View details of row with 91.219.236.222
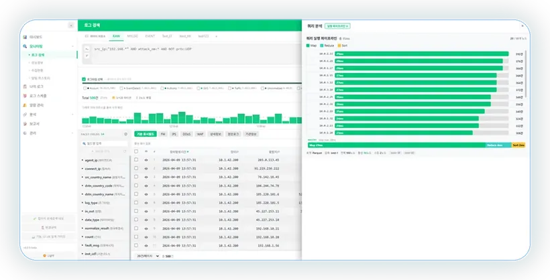 [146, 169]
